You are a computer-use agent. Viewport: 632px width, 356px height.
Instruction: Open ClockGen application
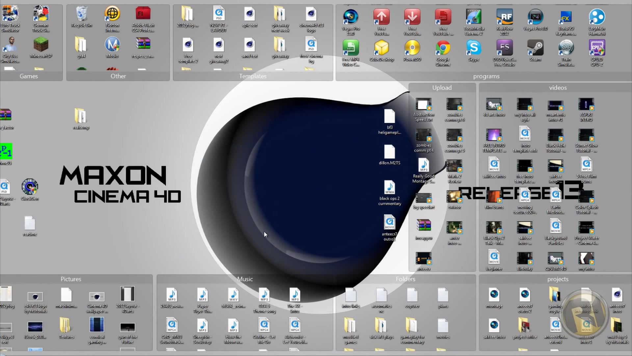(30, 190)
